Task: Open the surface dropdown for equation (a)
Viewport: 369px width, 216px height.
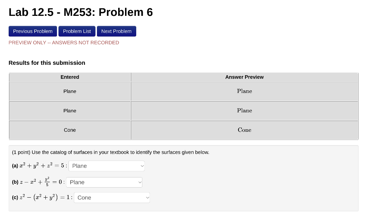Action: point(106,166)
